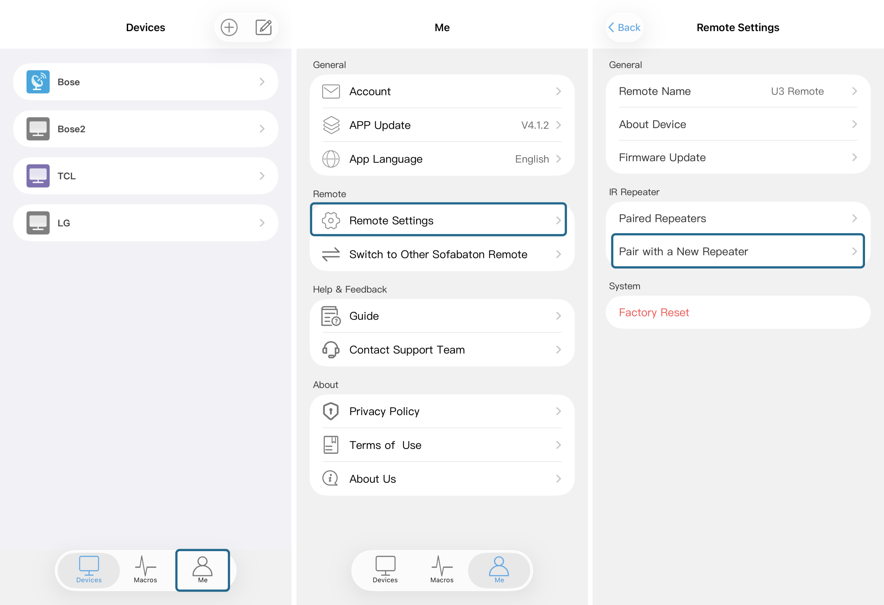884x605 pixels.
Task: Switch to Macros tab in Me screen
Action: tap(442, 570)
